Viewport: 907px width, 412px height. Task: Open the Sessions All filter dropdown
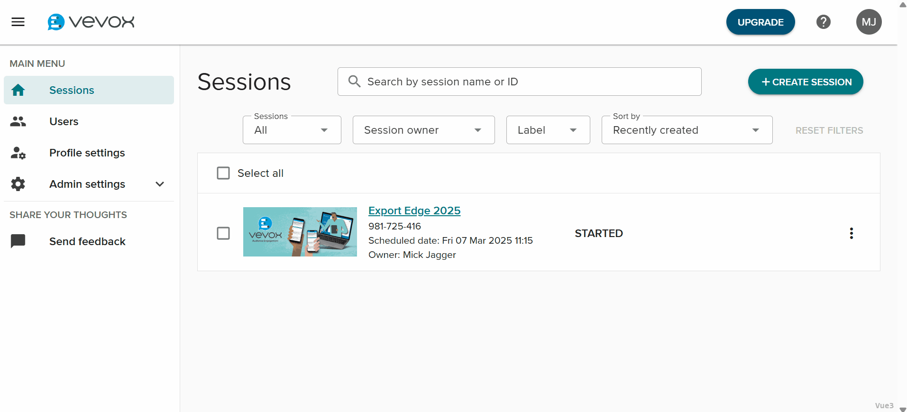[292, 130]
